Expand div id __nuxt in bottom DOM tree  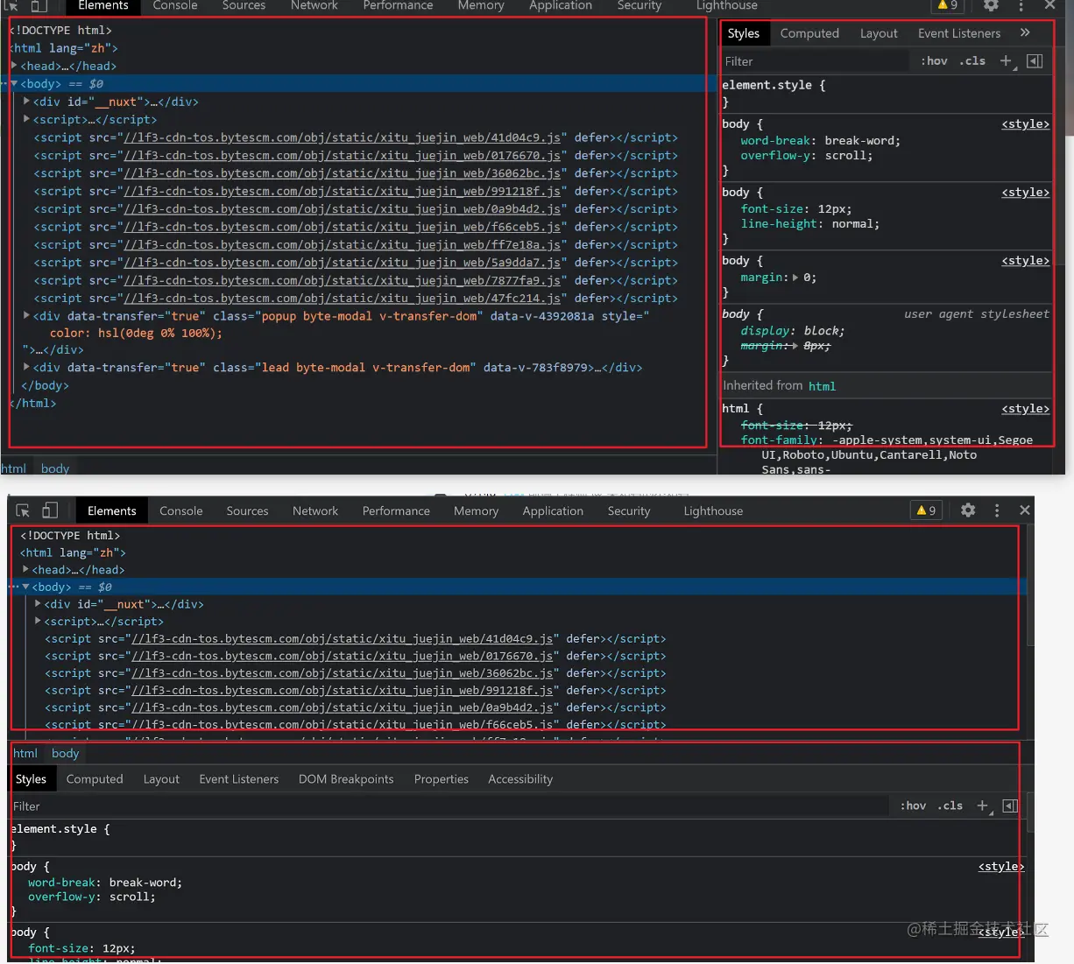[x=38, y=604]
